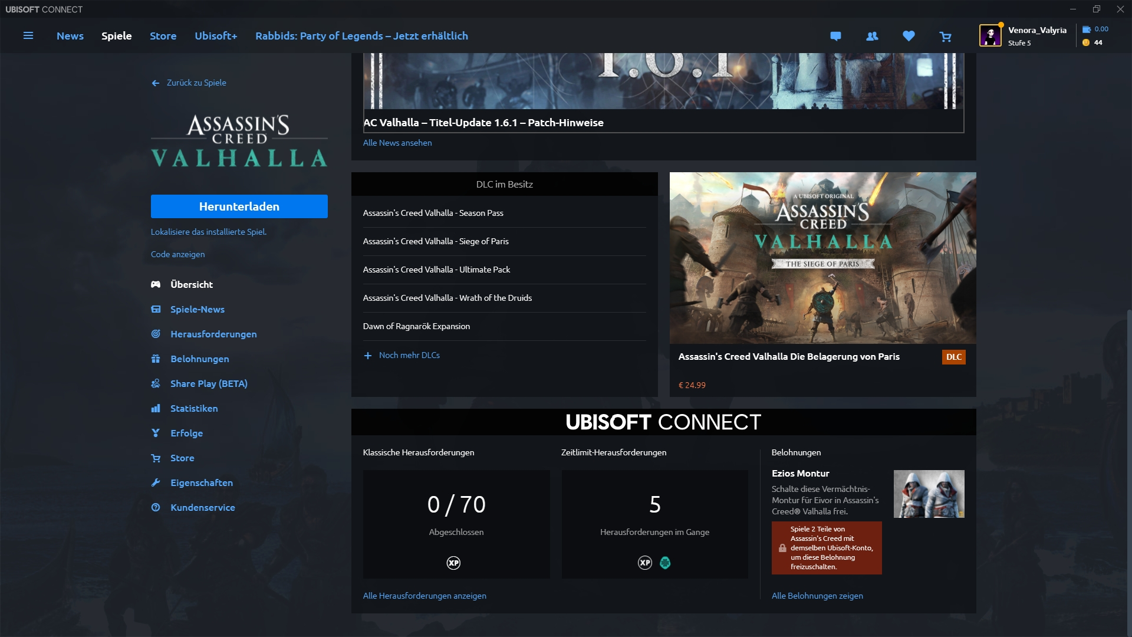
Task: Click XP badge under time-limited challenges
Action: tap(645, 563)
